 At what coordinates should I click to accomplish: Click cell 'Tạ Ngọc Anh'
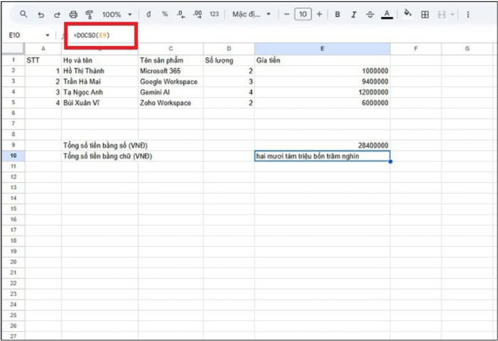coord(100,92)
